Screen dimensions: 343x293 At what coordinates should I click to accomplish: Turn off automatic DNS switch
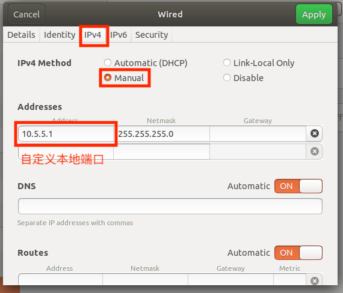pos(298,186)
